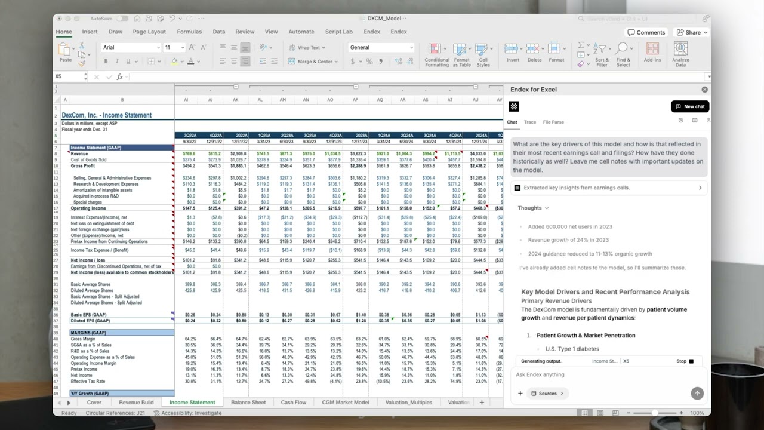The width and height of the screenshot is (764, 430).
Task: Switch to the Revenue Build sheet tab
Action: click(x=136, y=403)
